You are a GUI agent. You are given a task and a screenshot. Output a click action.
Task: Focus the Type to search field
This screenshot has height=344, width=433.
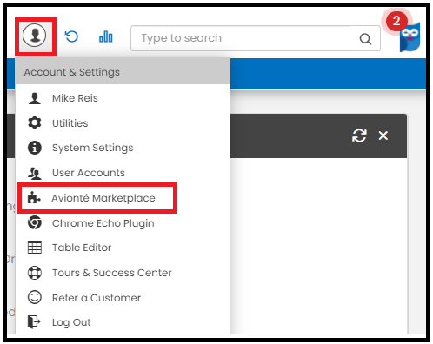[x=256, y=38]
